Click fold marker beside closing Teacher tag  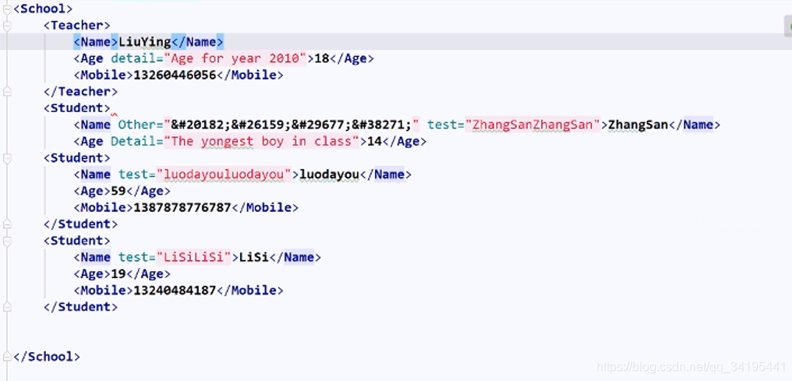click(x=6, y=91)
